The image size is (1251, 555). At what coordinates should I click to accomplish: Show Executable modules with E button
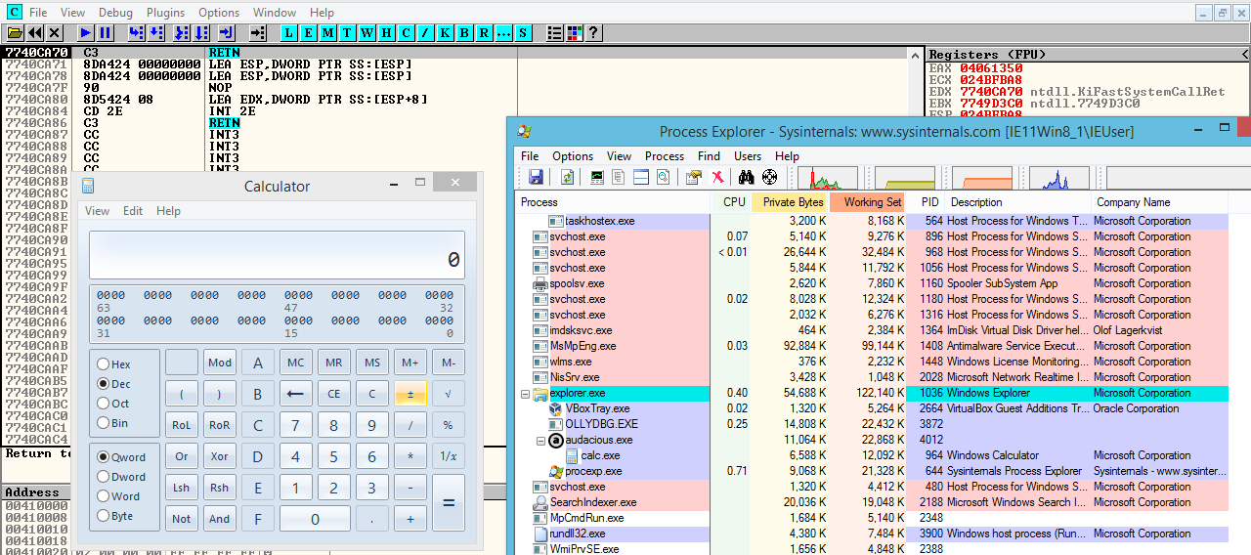309,33
